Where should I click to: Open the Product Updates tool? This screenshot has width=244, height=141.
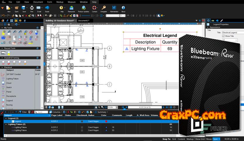[x=84, y=8]
